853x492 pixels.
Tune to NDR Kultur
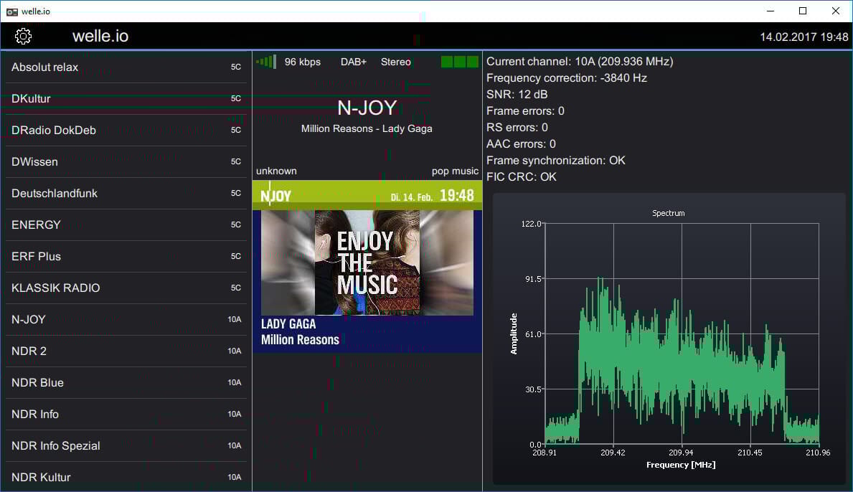click(x=126, y=477)
